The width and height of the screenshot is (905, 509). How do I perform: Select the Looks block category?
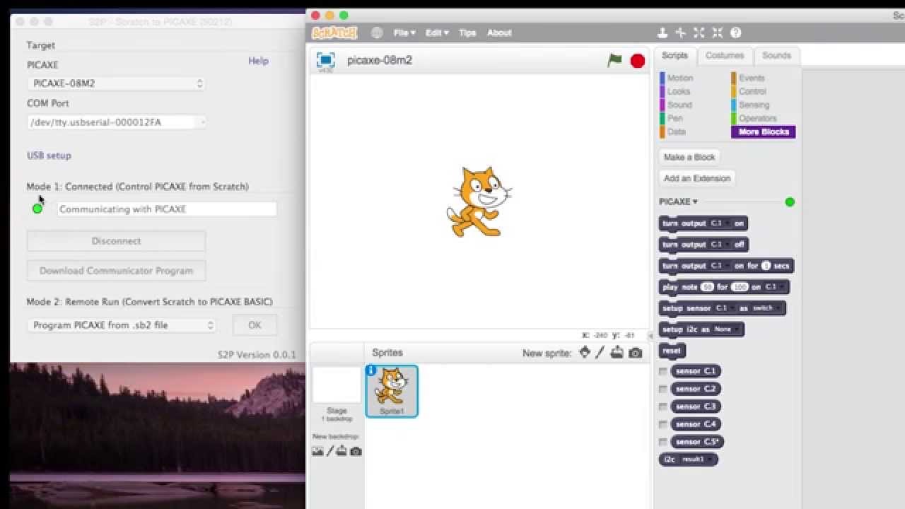(676, 91)
